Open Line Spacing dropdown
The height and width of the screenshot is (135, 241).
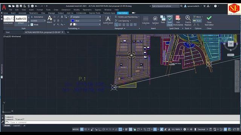123,21
